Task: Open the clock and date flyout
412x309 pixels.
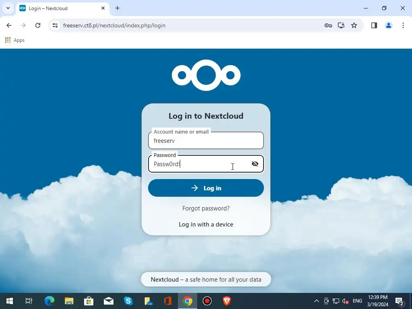Action: point(377,301)
